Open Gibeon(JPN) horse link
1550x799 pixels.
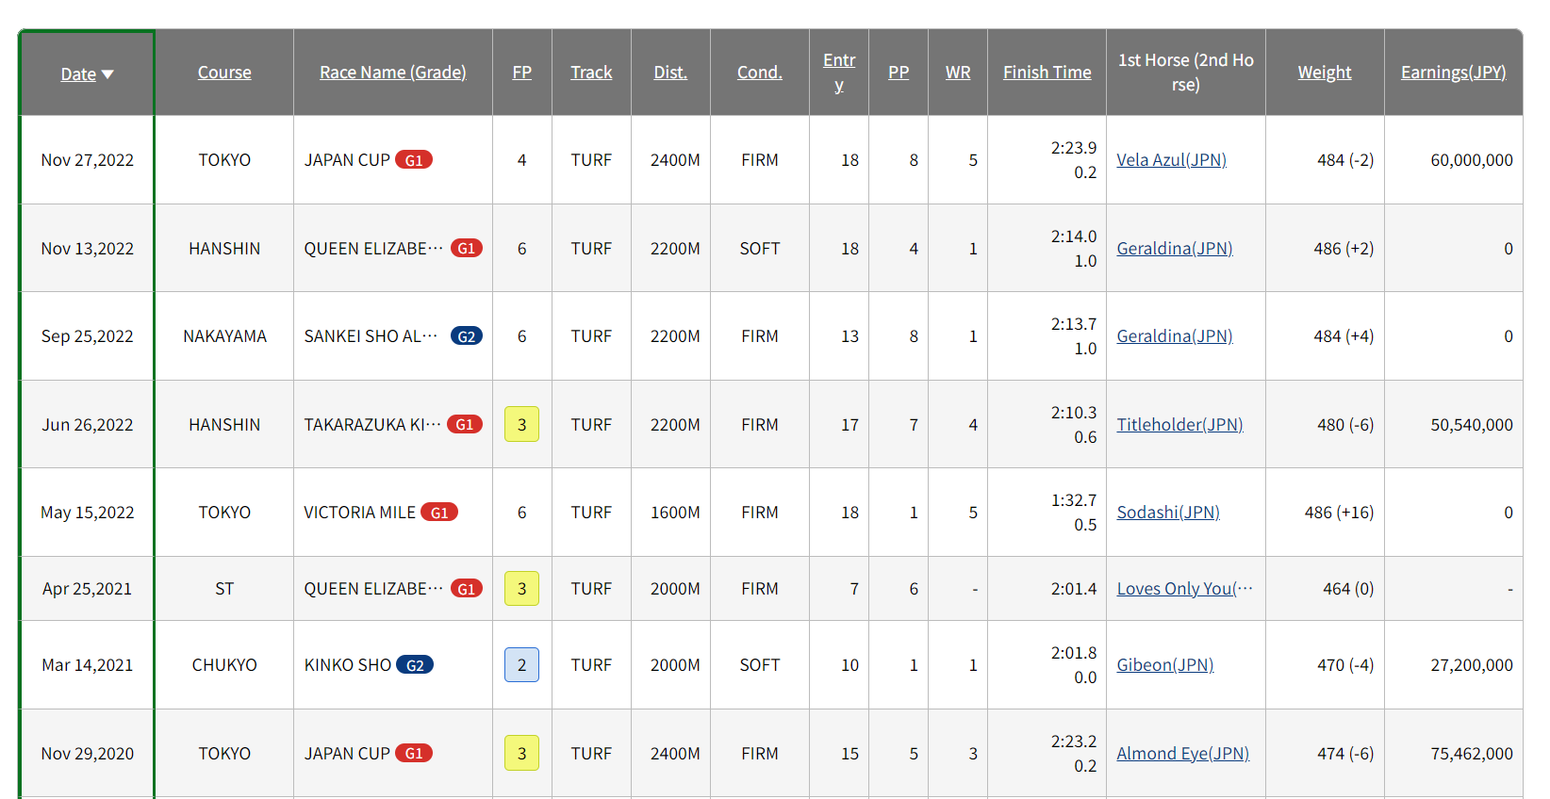pos(1165,665)
